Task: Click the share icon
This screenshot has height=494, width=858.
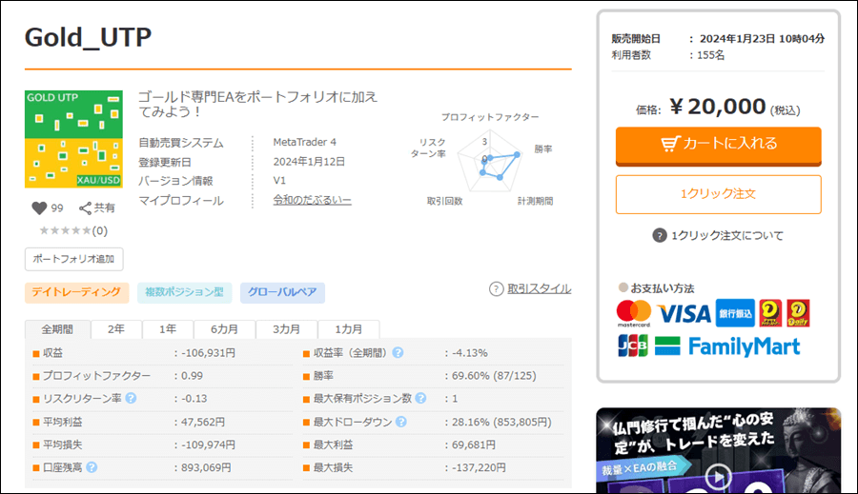Action: (85, 207)
